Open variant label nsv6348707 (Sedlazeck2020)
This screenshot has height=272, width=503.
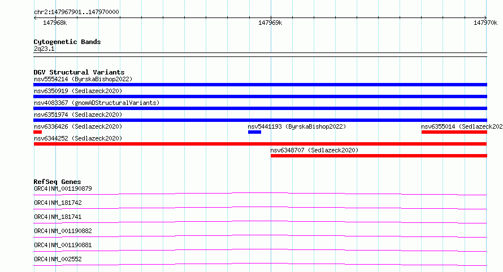(314, 150)
